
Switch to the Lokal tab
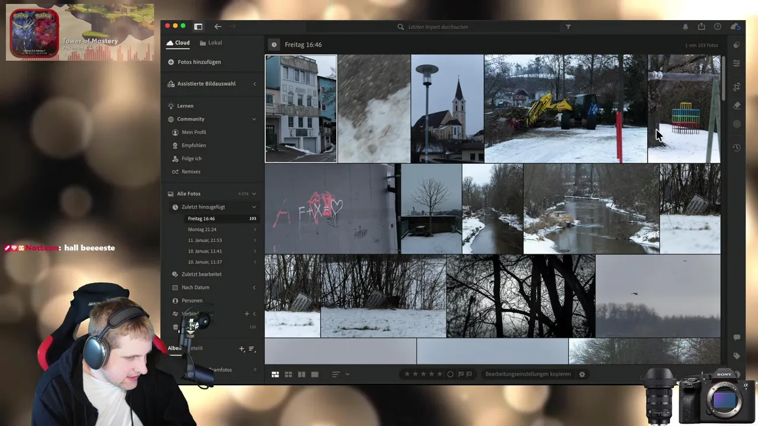(x=211, y=43)
